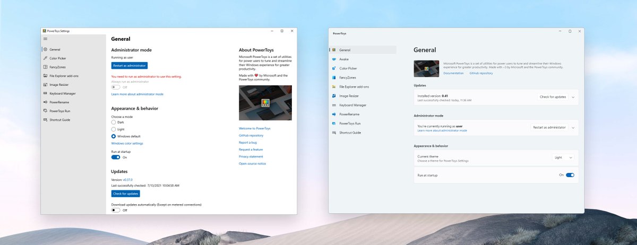Turn off Run at startup in new PowerToys window
Viewport: 637px width, 245px height.
570,175
